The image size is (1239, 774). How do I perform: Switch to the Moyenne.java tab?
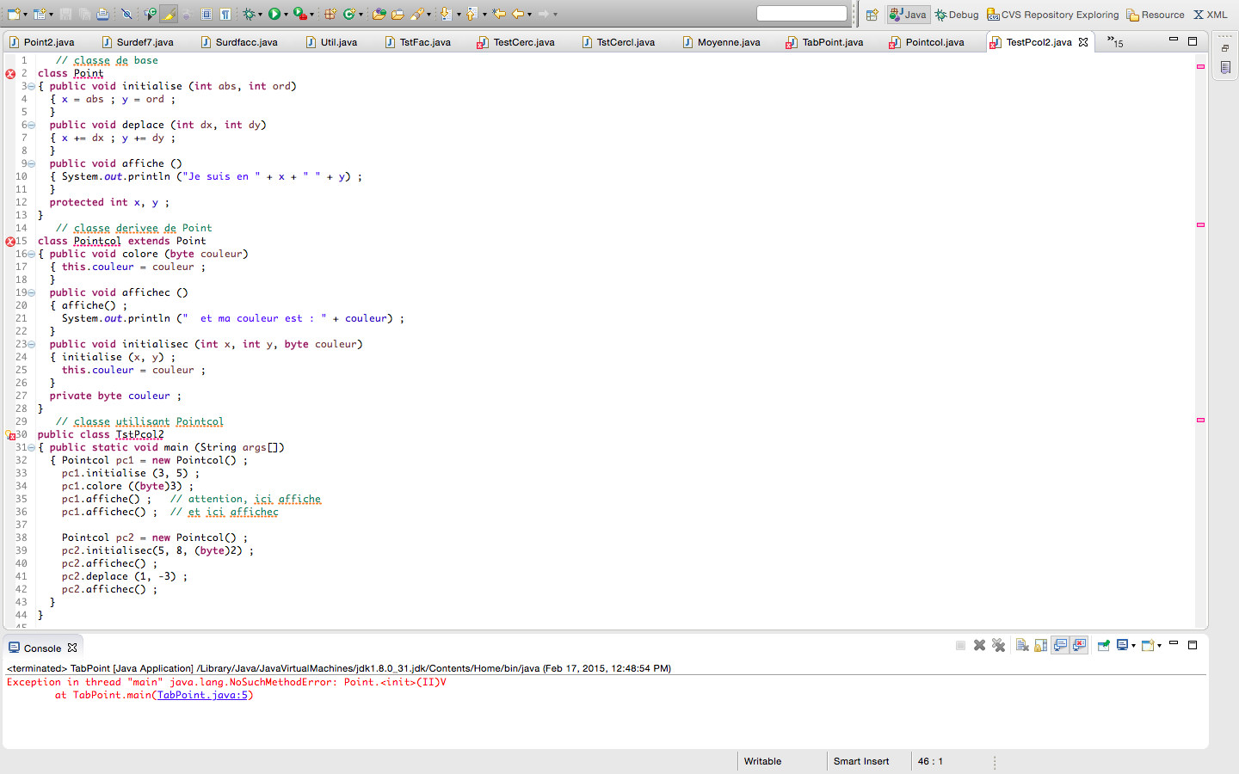pyautogui.click(x=721, y=42)
